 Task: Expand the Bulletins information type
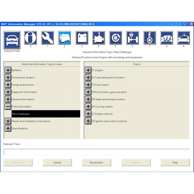8,70
